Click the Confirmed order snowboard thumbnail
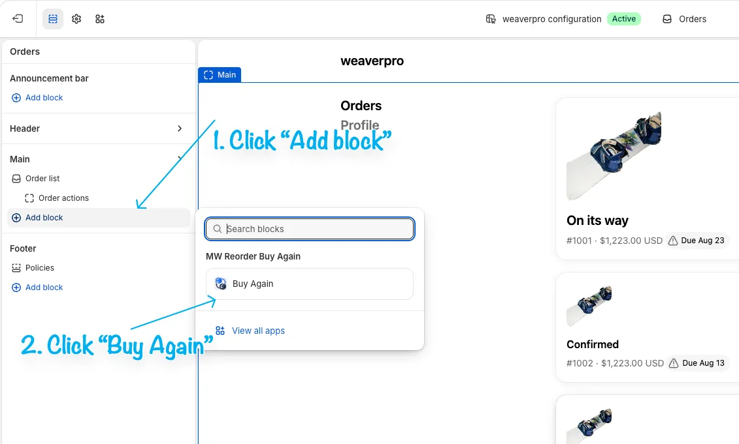Viewport: 739px width, 444px height. point(589,306)
